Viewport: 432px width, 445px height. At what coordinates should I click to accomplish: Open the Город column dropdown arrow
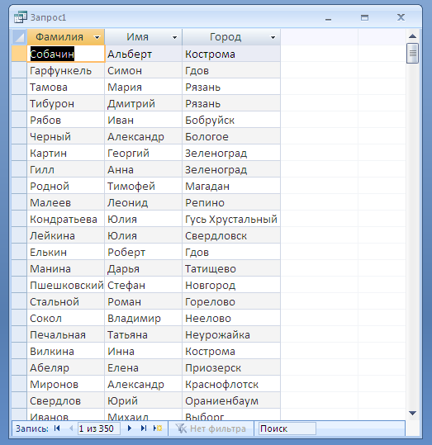[273, 37]
